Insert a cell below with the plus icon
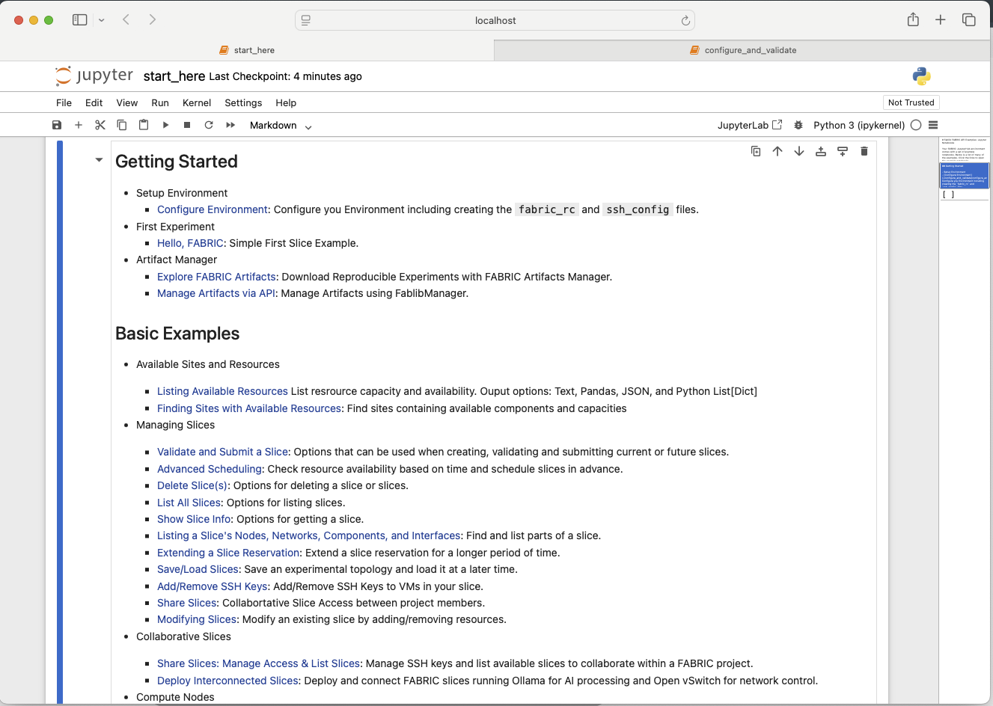993x706 pixels. [79, 125]
